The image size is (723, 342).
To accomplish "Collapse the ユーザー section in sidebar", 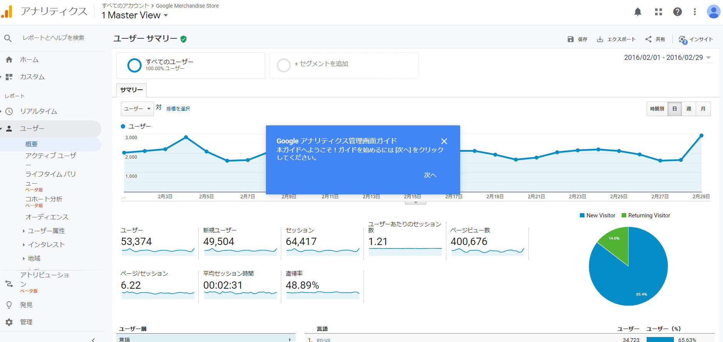I will 1,129.
